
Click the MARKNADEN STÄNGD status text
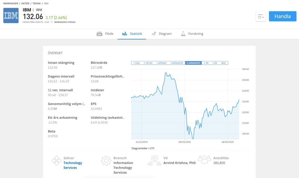pyautogui.click(x=65, y=22)
